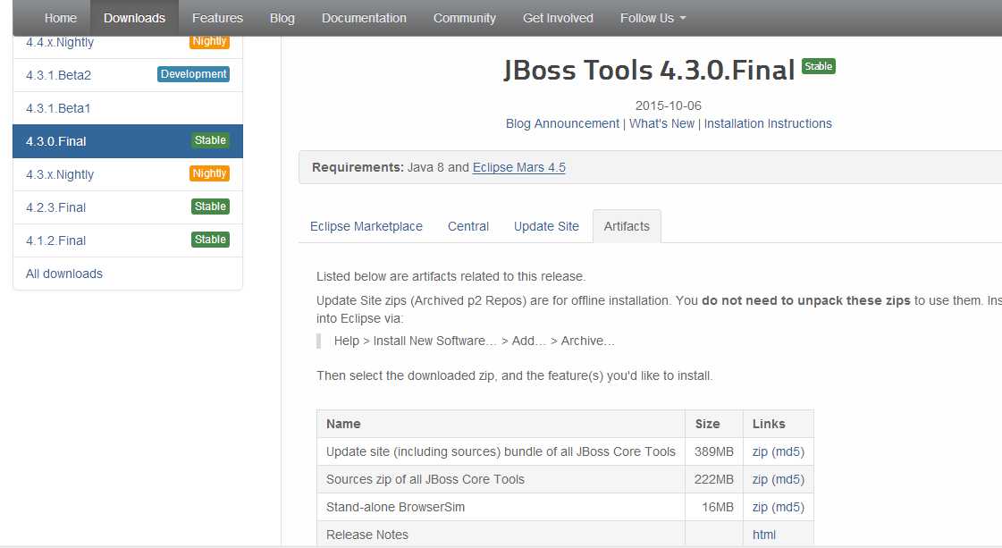Screen dimensions: 1002x548
Task: Click the 389MB size cell
Action: click(714, 451)
